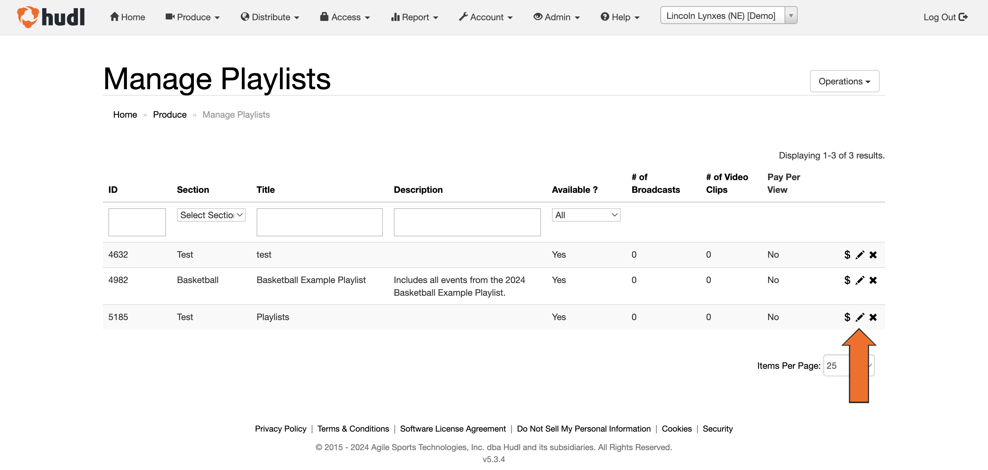Edit playlist 5185 using the pencil icon
This screenshot has width=988, height=470.
pos(860,317)
